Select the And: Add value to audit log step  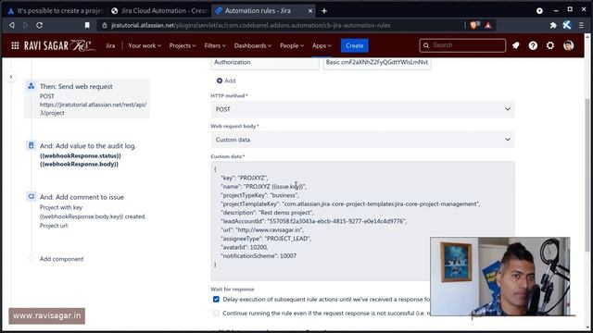coord(87,154)
